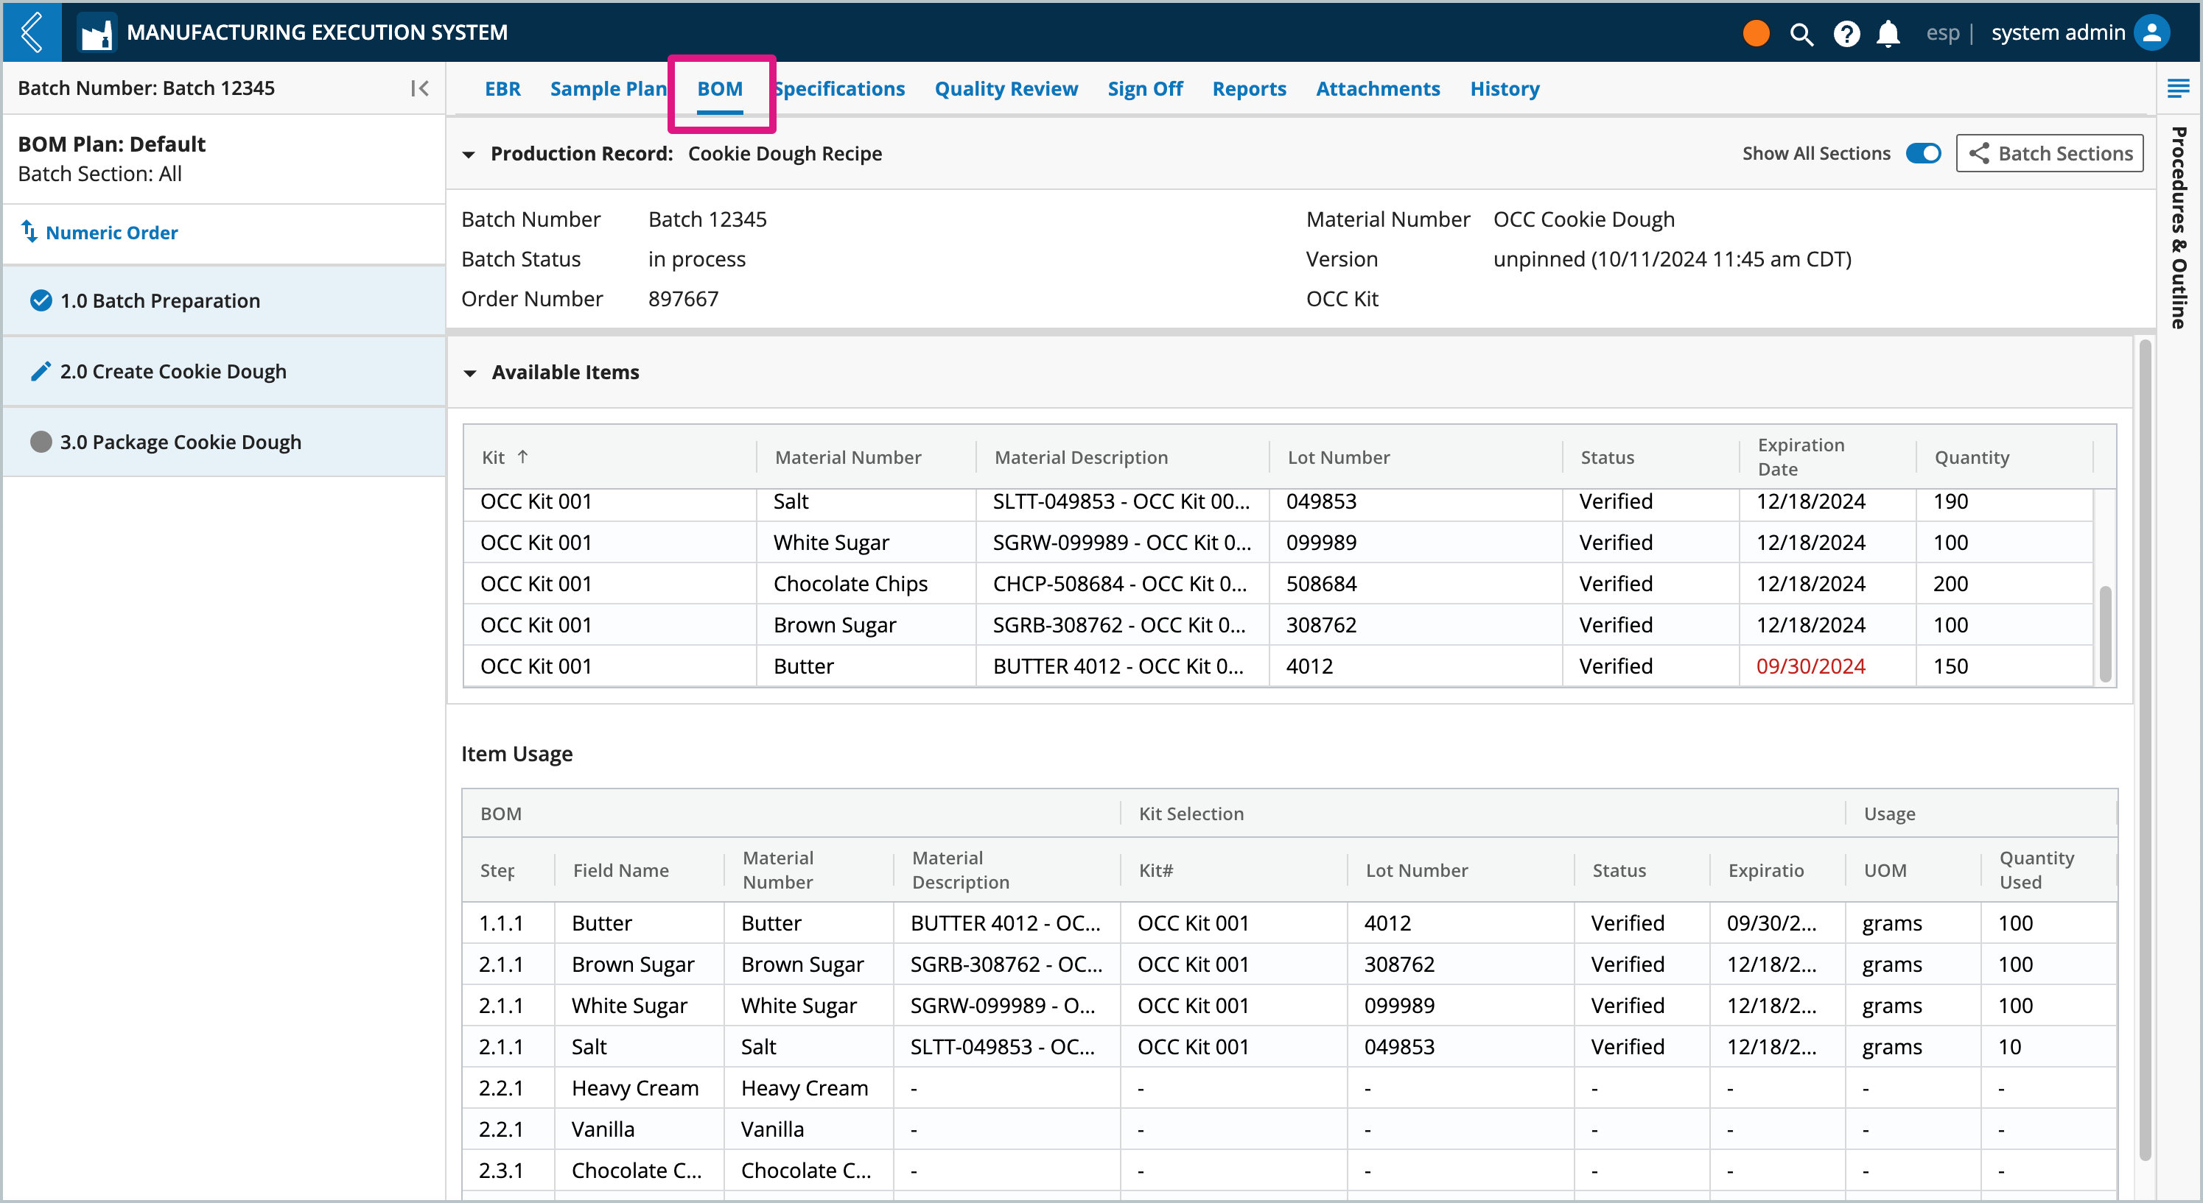
Task: Open the Procedures & Outline lines icon
Action: tap(2178, 88)
